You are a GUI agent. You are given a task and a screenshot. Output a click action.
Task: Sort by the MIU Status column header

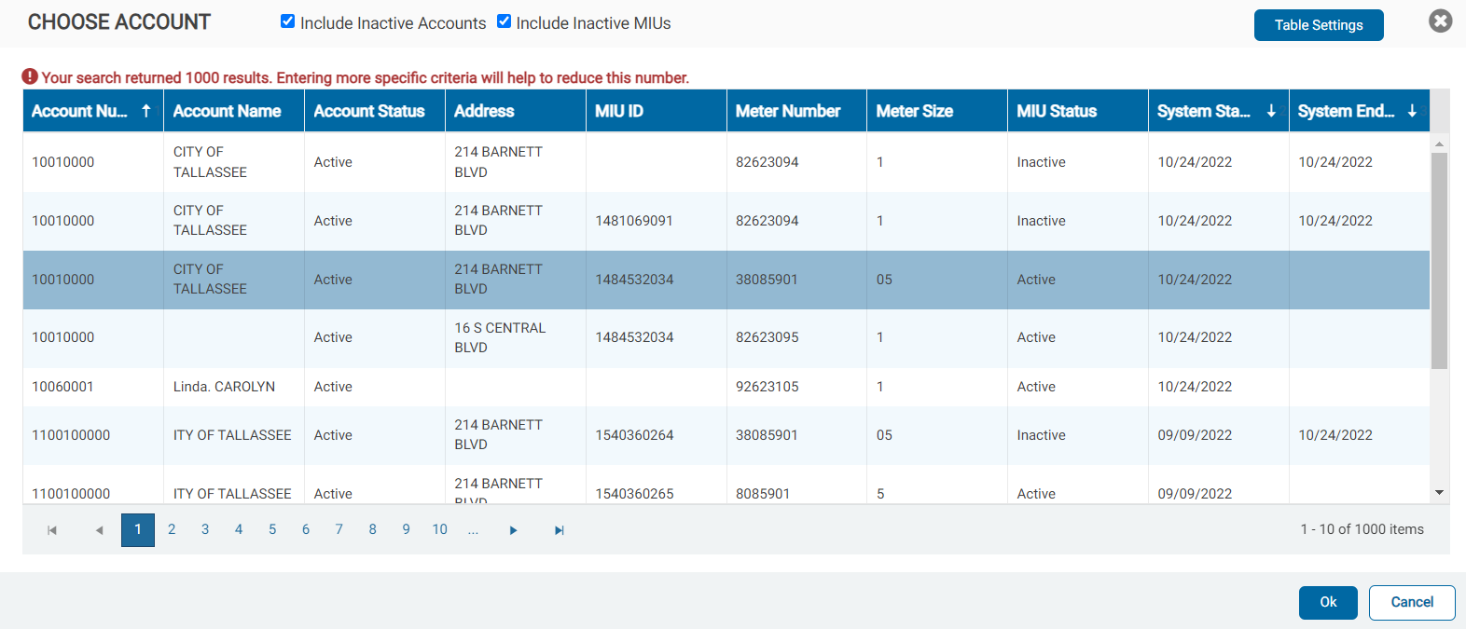pos(1057,111)
